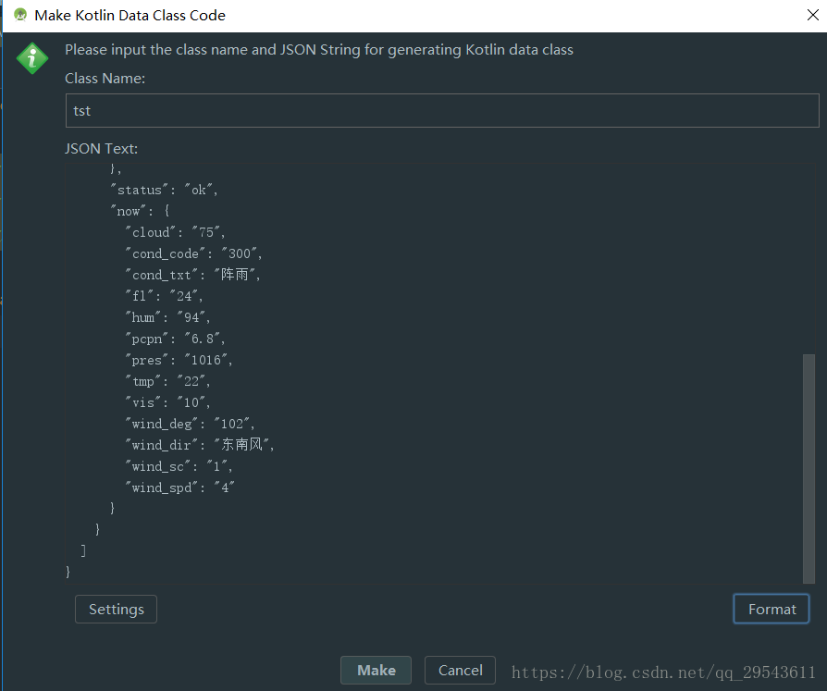Click the "vis": "10" line
Viewport: 827px width, 691px height.
click(x=167, y=402)
